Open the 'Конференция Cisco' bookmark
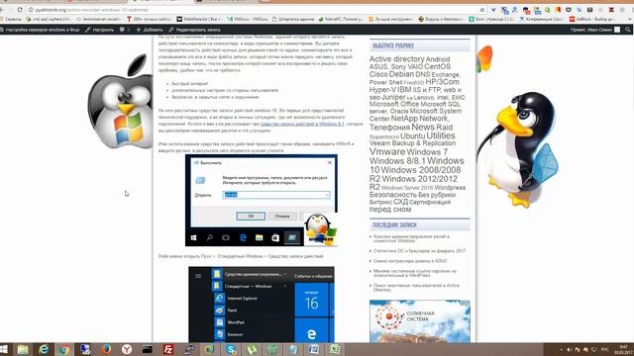This screenshot has height=356, width=634. pyautogui.click(x=541, y=19)
